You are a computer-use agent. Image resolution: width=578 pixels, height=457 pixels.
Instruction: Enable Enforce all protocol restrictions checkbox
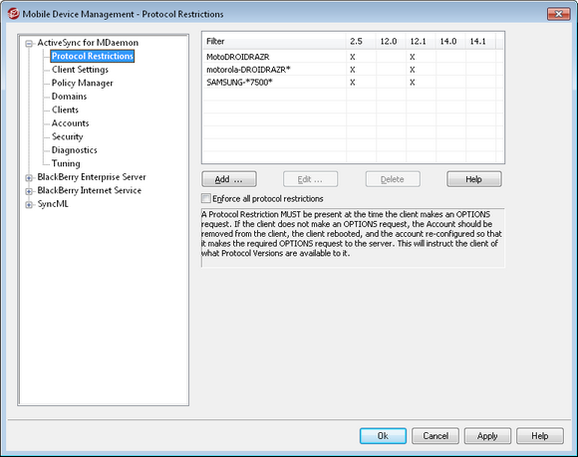pos(205,198)
